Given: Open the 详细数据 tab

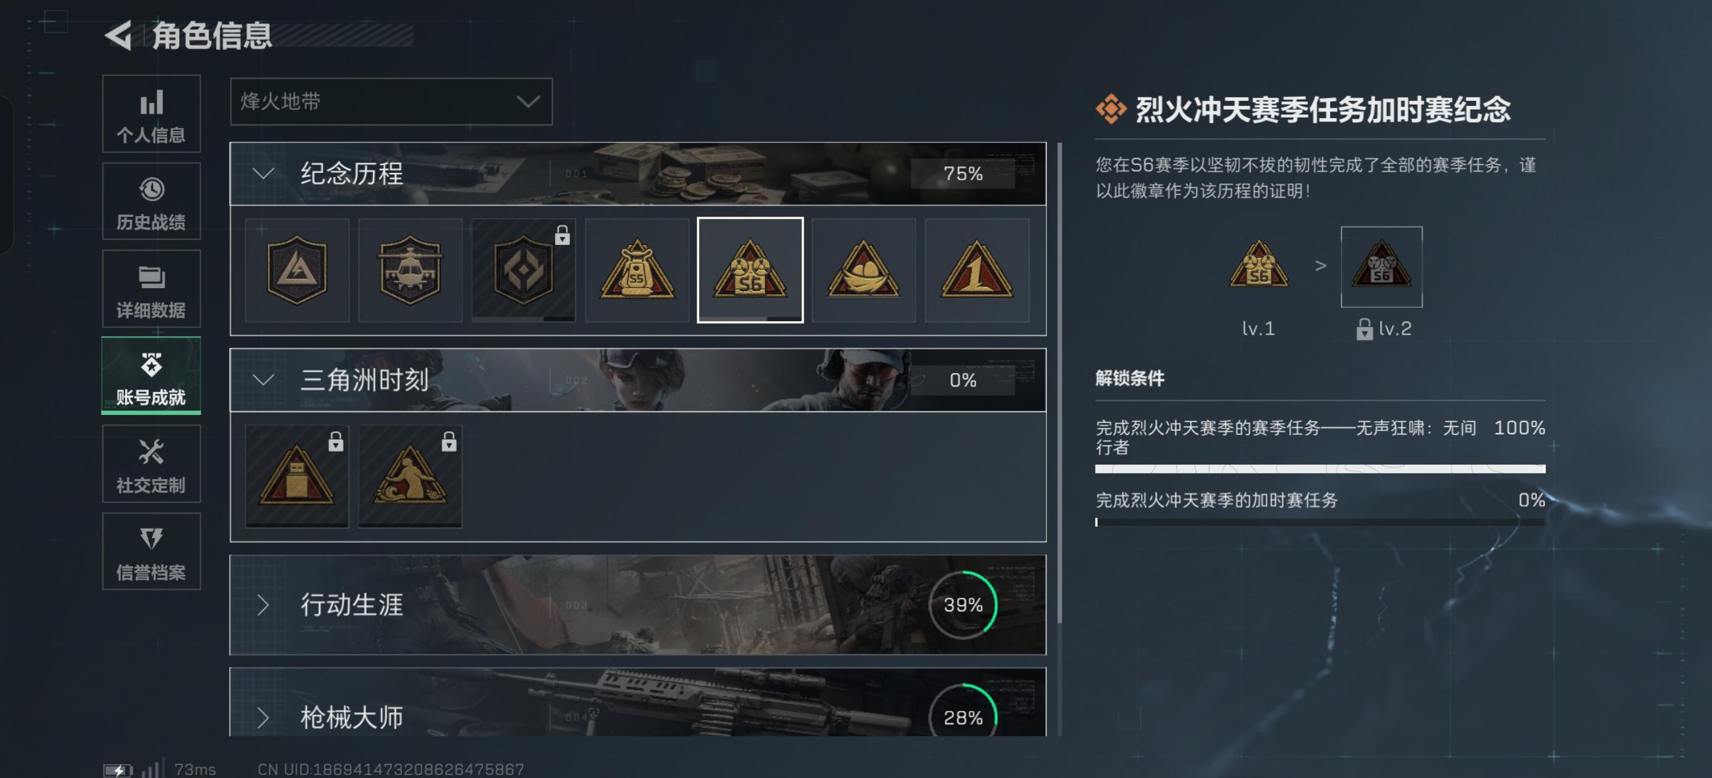Looking at the screenshot, I should [x=151, y=289].
